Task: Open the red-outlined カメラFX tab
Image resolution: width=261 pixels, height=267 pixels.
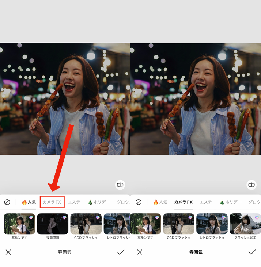Action: (x=52, y=202)
